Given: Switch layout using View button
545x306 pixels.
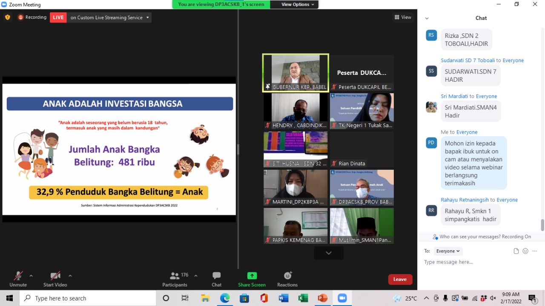Looking at the screenshot, I should tap(403, 17).
